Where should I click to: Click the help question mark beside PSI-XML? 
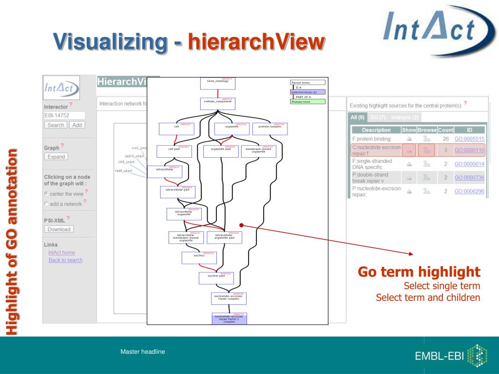coord(68,218)
